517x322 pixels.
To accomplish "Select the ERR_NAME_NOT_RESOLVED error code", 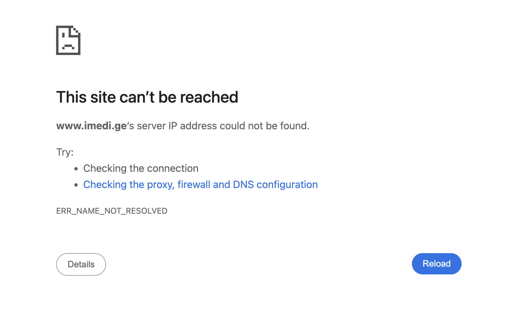I will coord(112,211).
